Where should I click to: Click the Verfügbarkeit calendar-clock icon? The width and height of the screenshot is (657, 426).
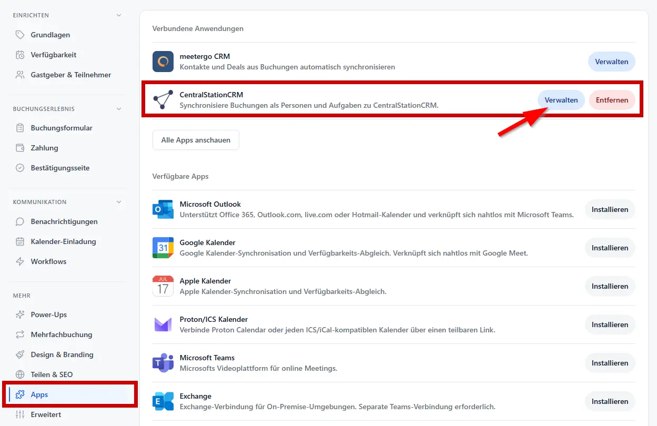(20, 55)
